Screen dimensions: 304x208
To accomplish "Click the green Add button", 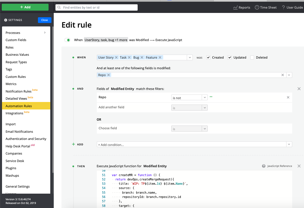I will (x=25, y=7).
